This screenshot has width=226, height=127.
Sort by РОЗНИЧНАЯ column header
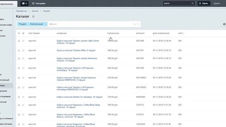pyautogui.click(x=113, y=33)
